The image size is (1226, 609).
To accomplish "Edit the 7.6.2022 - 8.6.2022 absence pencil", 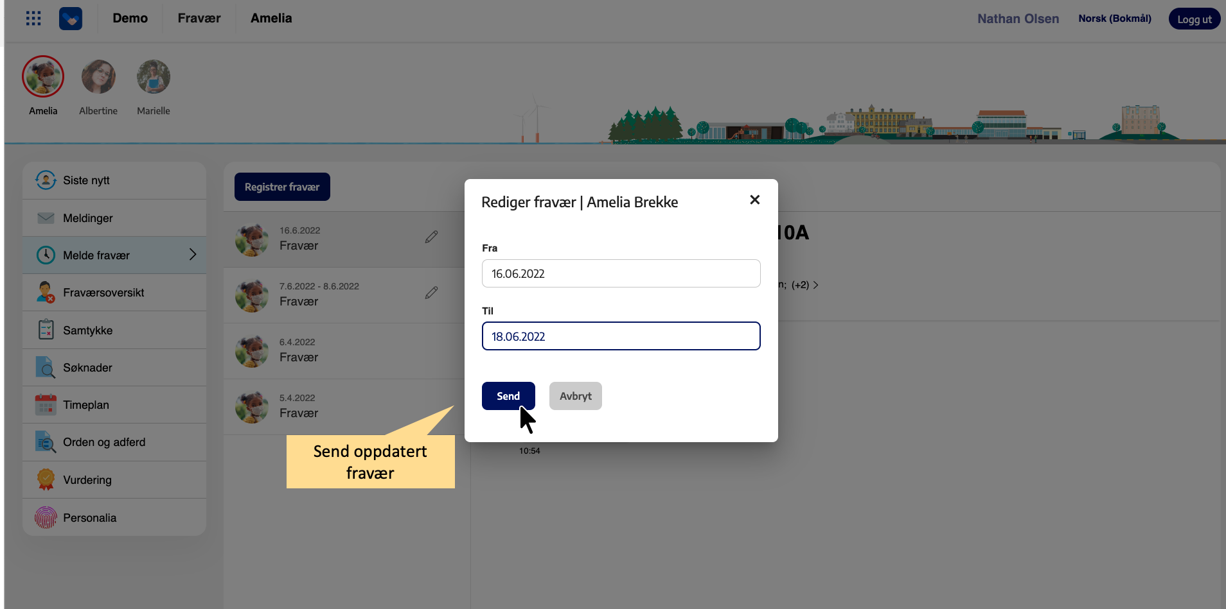I will [x=431, y=293].
